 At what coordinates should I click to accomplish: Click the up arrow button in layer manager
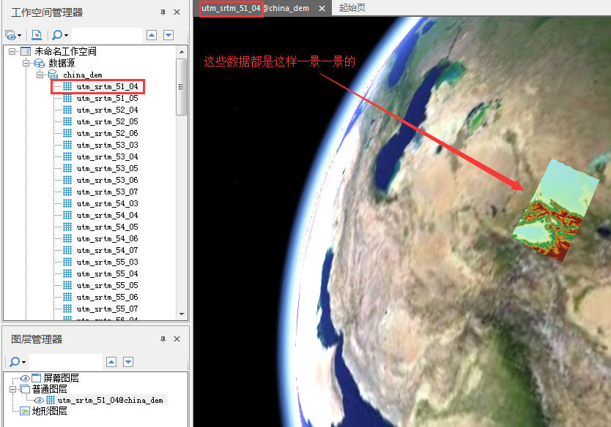tap(111, 362)
